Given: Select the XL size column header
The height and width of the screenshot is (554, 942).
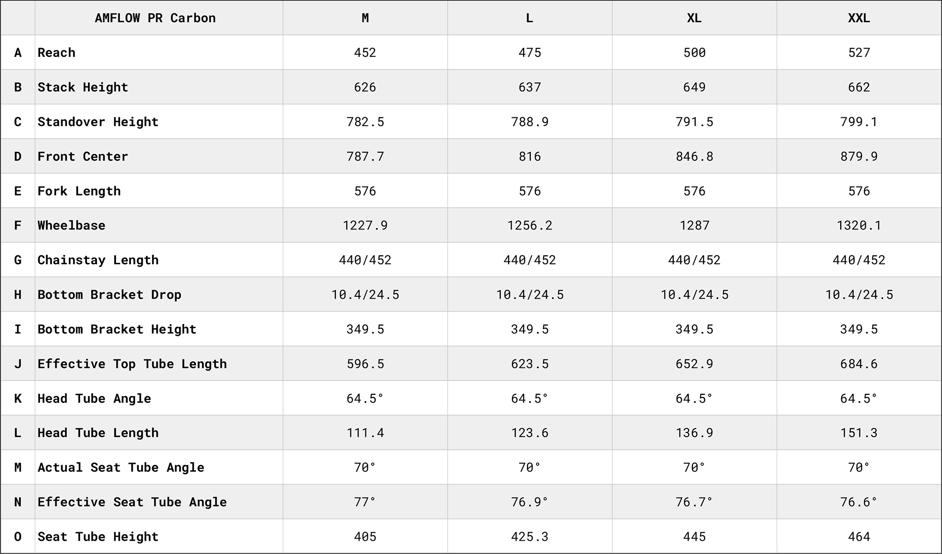Looking at the screenshot, I should pos(694,18).
